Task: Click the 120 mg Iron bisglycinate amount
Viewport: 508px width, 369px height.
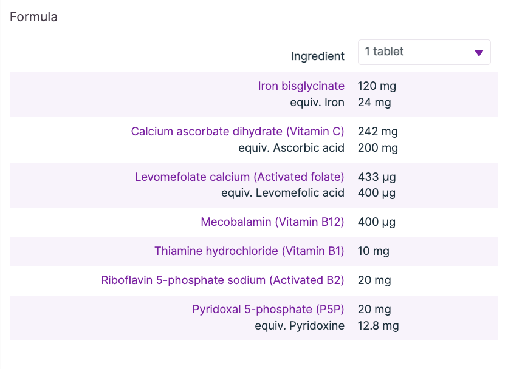Action: tap(377, 86)
